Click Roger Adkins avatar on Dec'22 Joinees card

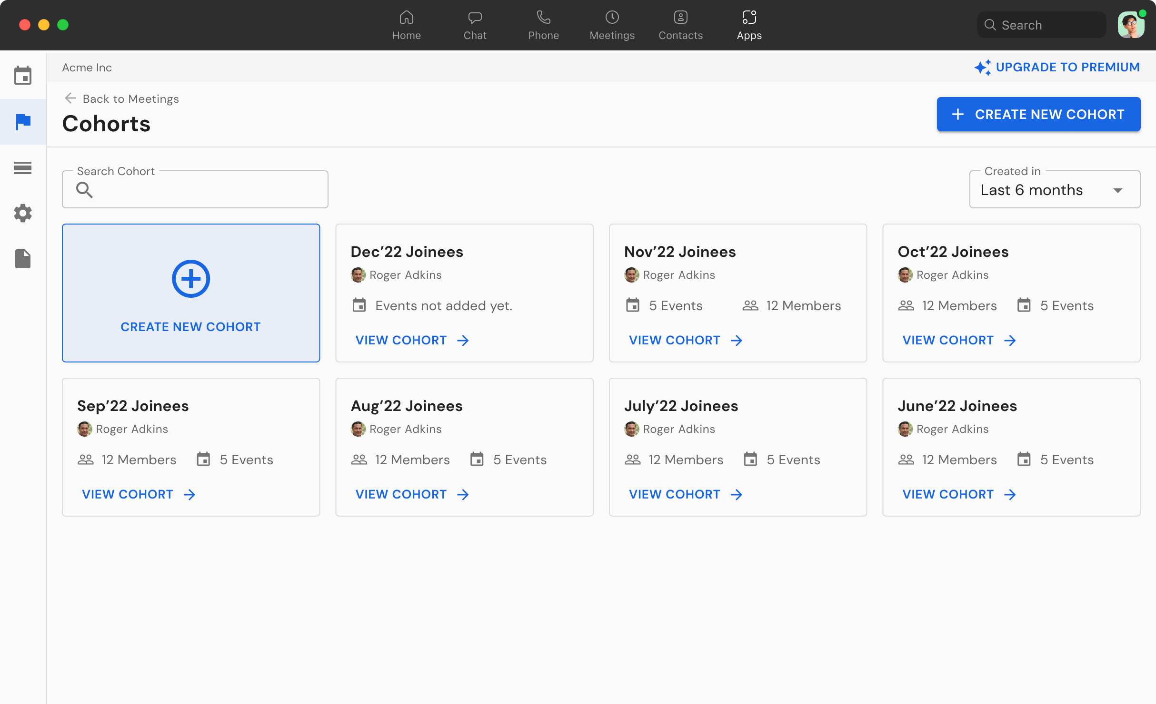(358, 274)
